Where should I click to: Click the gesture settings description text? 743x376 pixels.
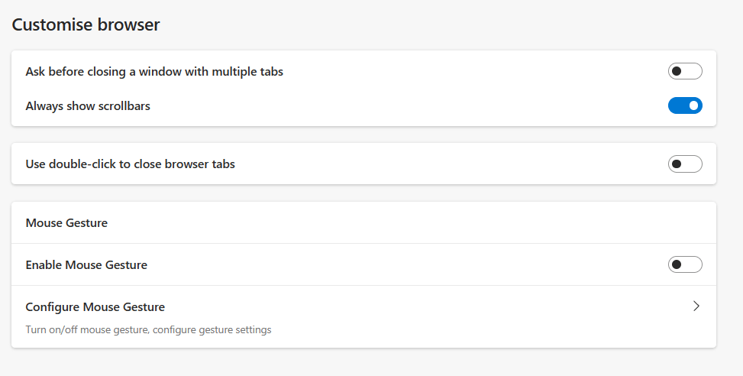(x=148, y=329)
